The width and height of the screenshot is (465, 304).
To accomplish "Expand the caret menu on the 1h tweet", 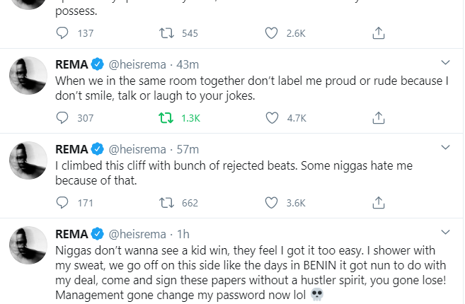I will click(444, 233).
